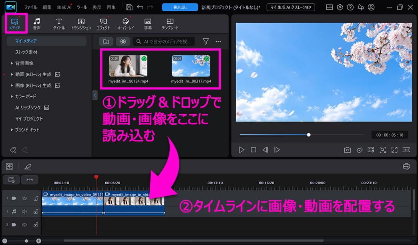Open the 生成 AI menu
The height and width of the screenshot is (245, 418).
pyautogui.click(x=64, y=7)
